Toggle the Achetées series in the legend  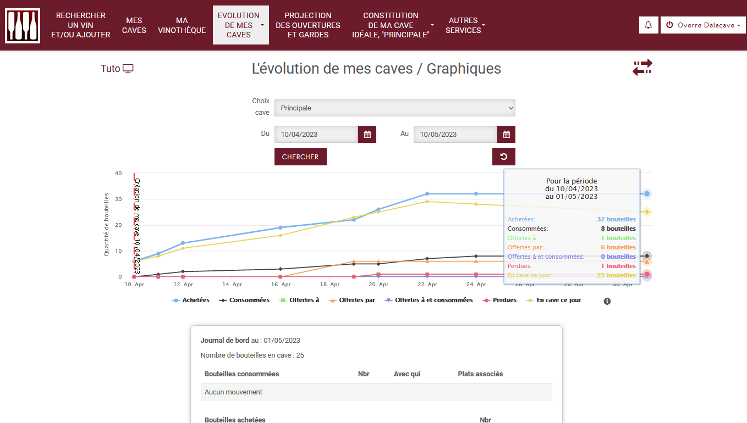tap(191, 300)
